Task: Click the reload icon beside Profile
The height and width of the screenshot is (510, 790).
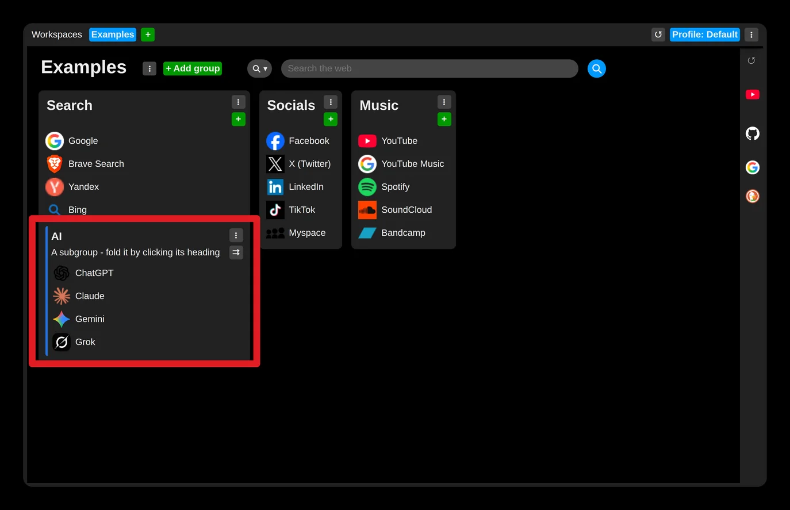Action: [658, 34]
